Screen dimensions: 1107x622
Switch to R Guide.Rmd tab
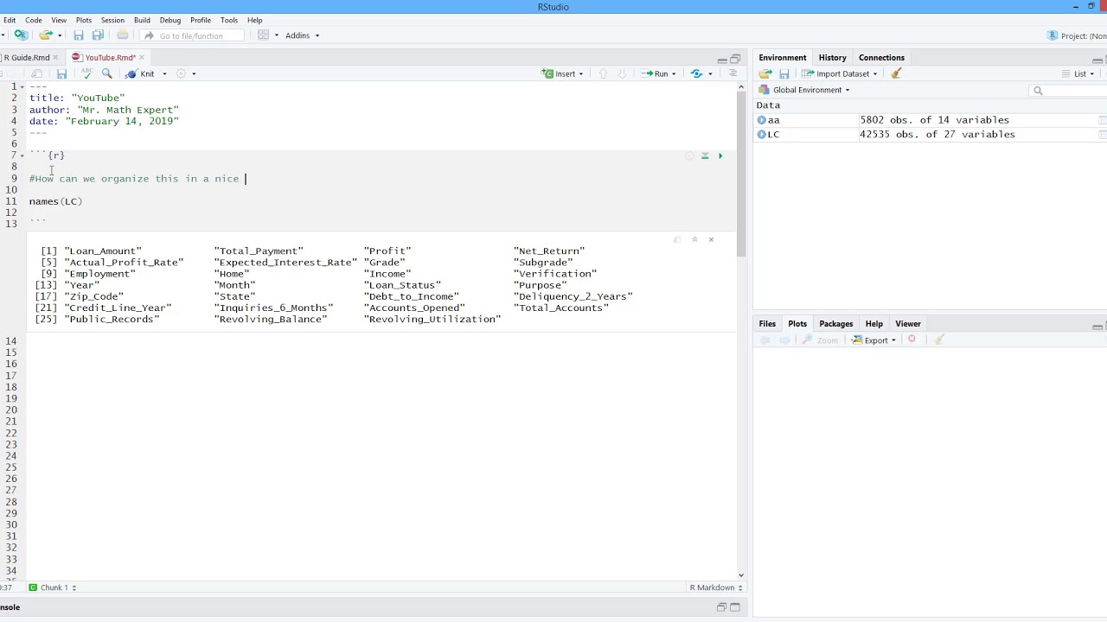pyautogui.click(x=26, y=58)
